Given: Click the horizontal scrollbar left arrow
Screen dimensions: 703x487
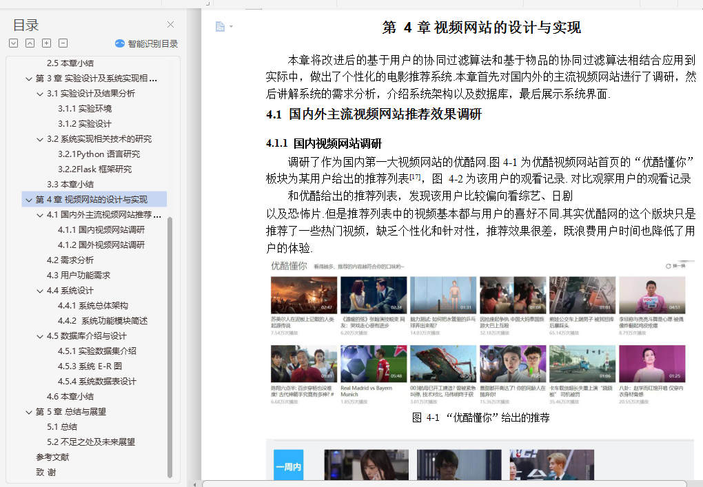Looking at the screenshot, I should [x=194, y=484].
